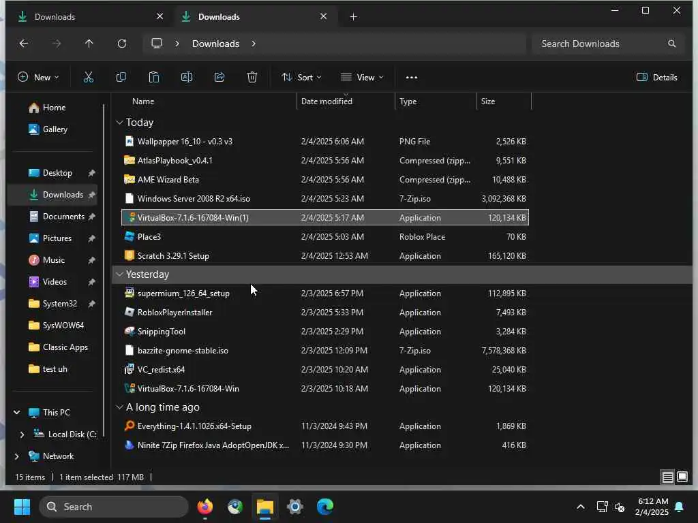Viewport: 698px width, 523px height.
Task: Open Home in the navigation pane
Action: pos(54,108)
